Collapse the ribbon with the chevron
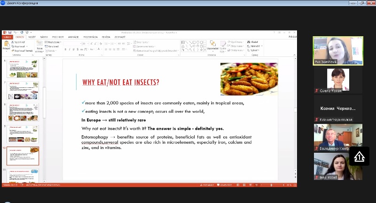 click(295, 55)
